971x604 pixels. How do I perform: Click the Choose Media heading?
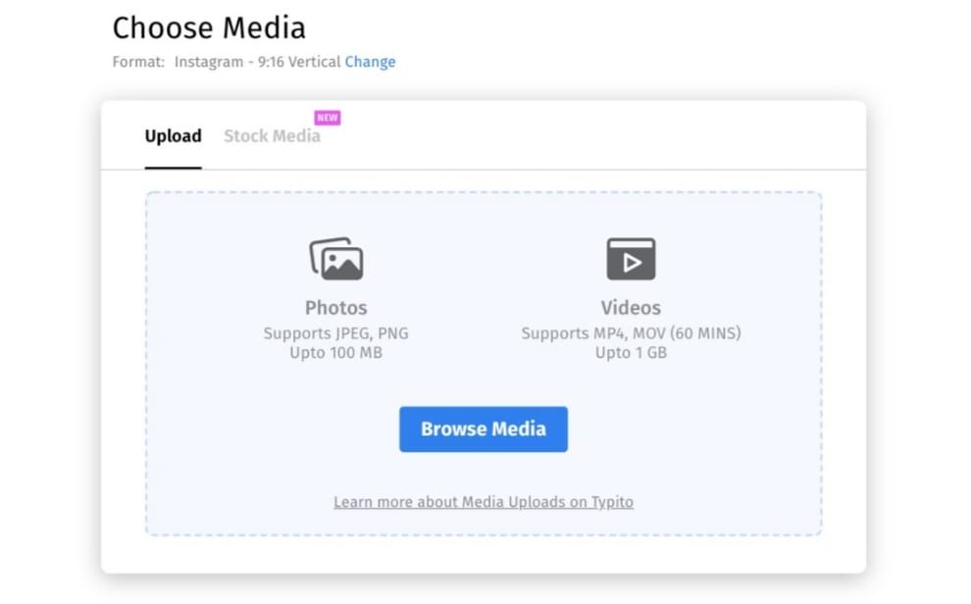[x=209, y=28]
